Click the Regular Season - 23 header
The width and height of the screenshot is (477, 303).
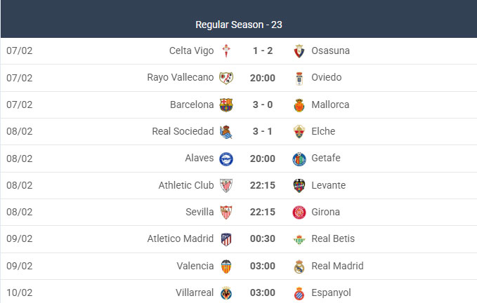click(x=239, y=25)
